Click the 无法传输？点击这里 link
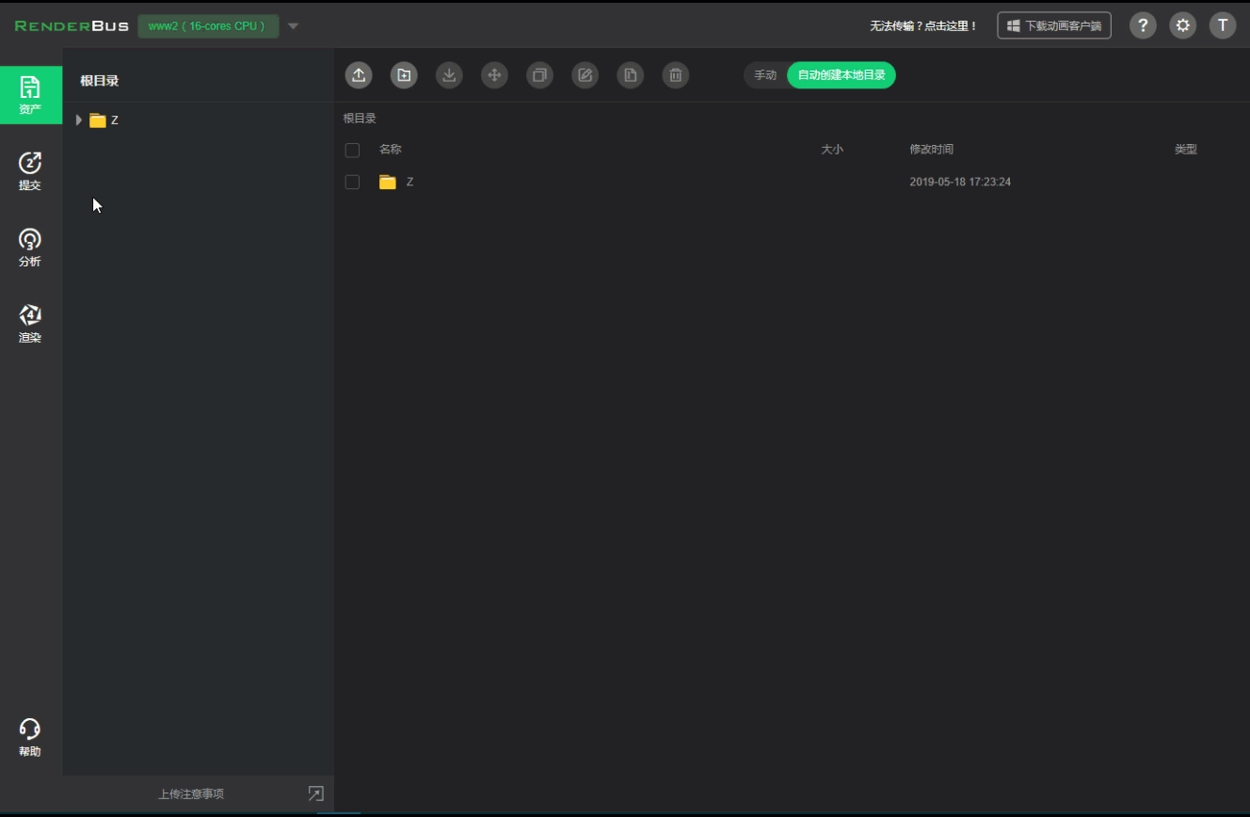 coord(923,25)
